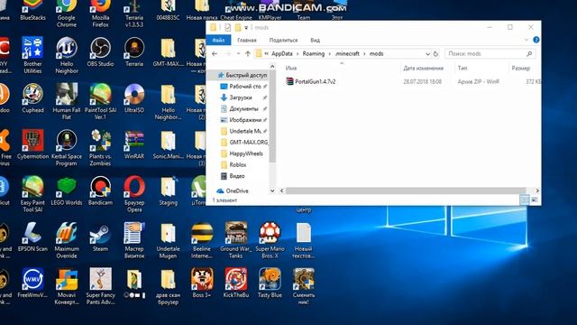Select the GMT-MAX folder on desktop

coord(168,51)
